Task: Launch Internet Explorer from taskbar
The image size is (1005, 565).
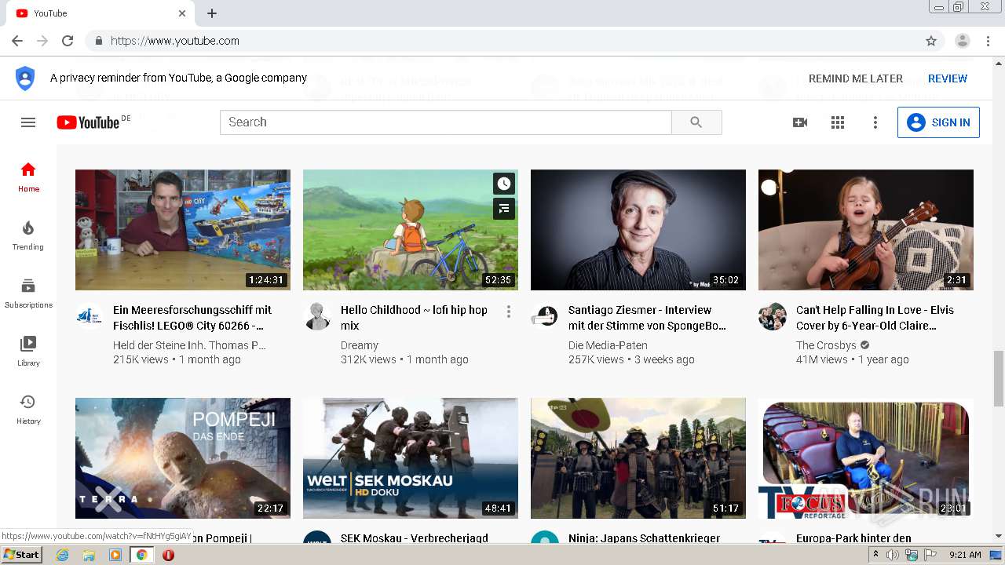Action: [62, 555]
